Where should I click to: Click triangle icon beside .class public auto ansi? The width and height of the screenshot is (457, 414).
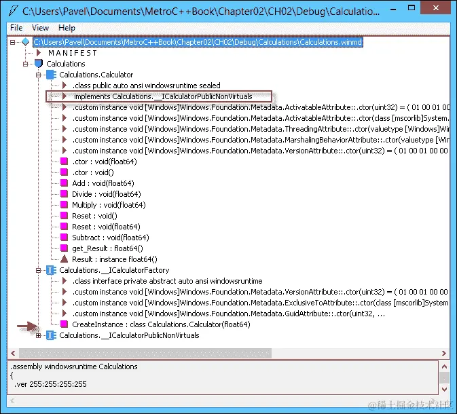[x=65, y=86]
